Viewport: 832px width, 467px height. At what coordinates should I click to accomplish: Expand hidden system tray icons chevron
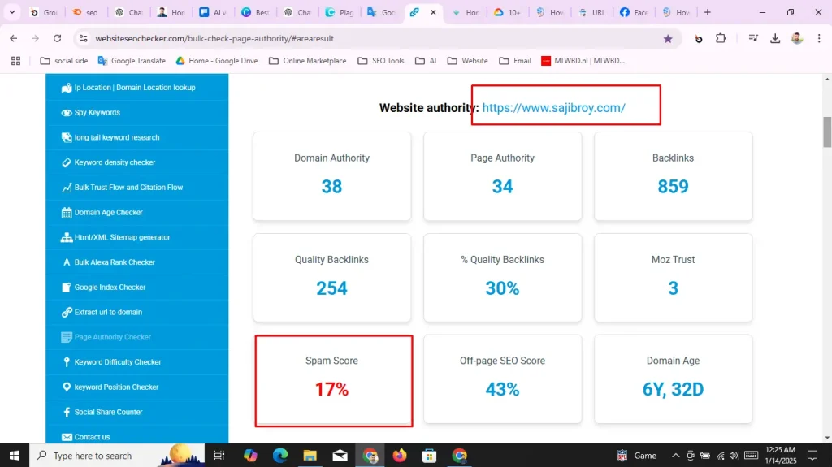[675, 456]
